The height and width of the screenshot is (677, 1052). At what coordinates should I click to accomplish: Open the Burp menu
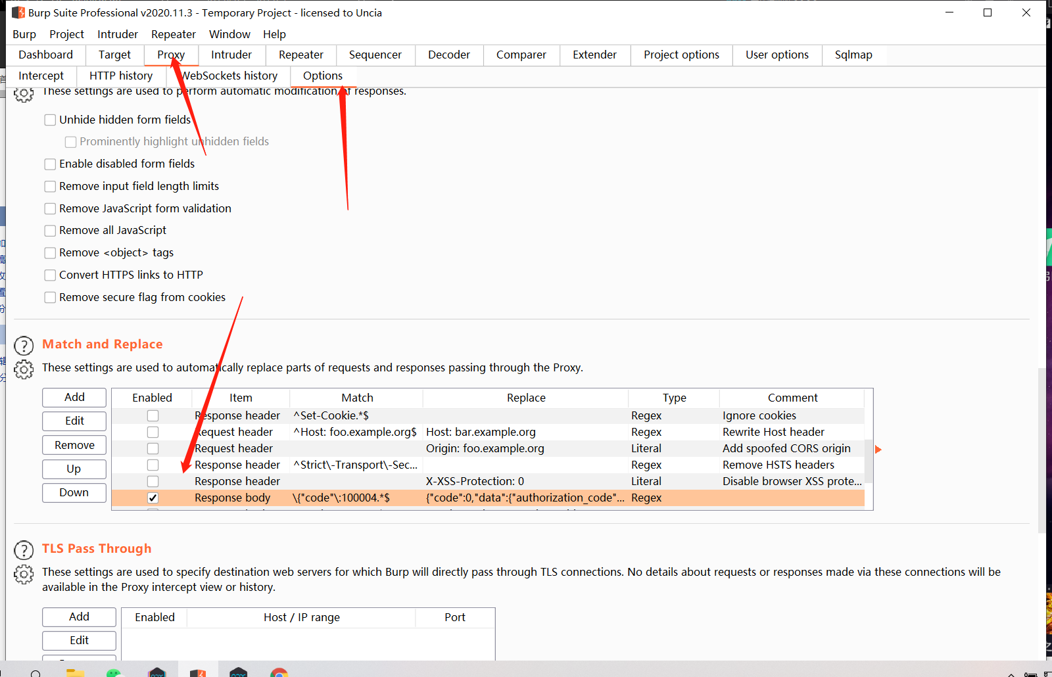(24, 34)
